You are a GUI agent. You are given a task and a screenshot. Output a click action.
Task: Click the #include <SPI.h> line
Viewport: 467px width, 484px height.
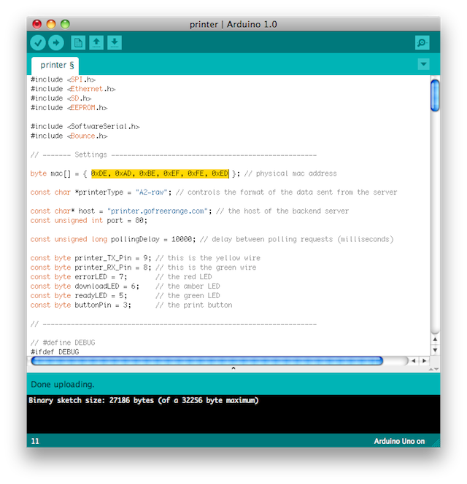coord(63,79)
